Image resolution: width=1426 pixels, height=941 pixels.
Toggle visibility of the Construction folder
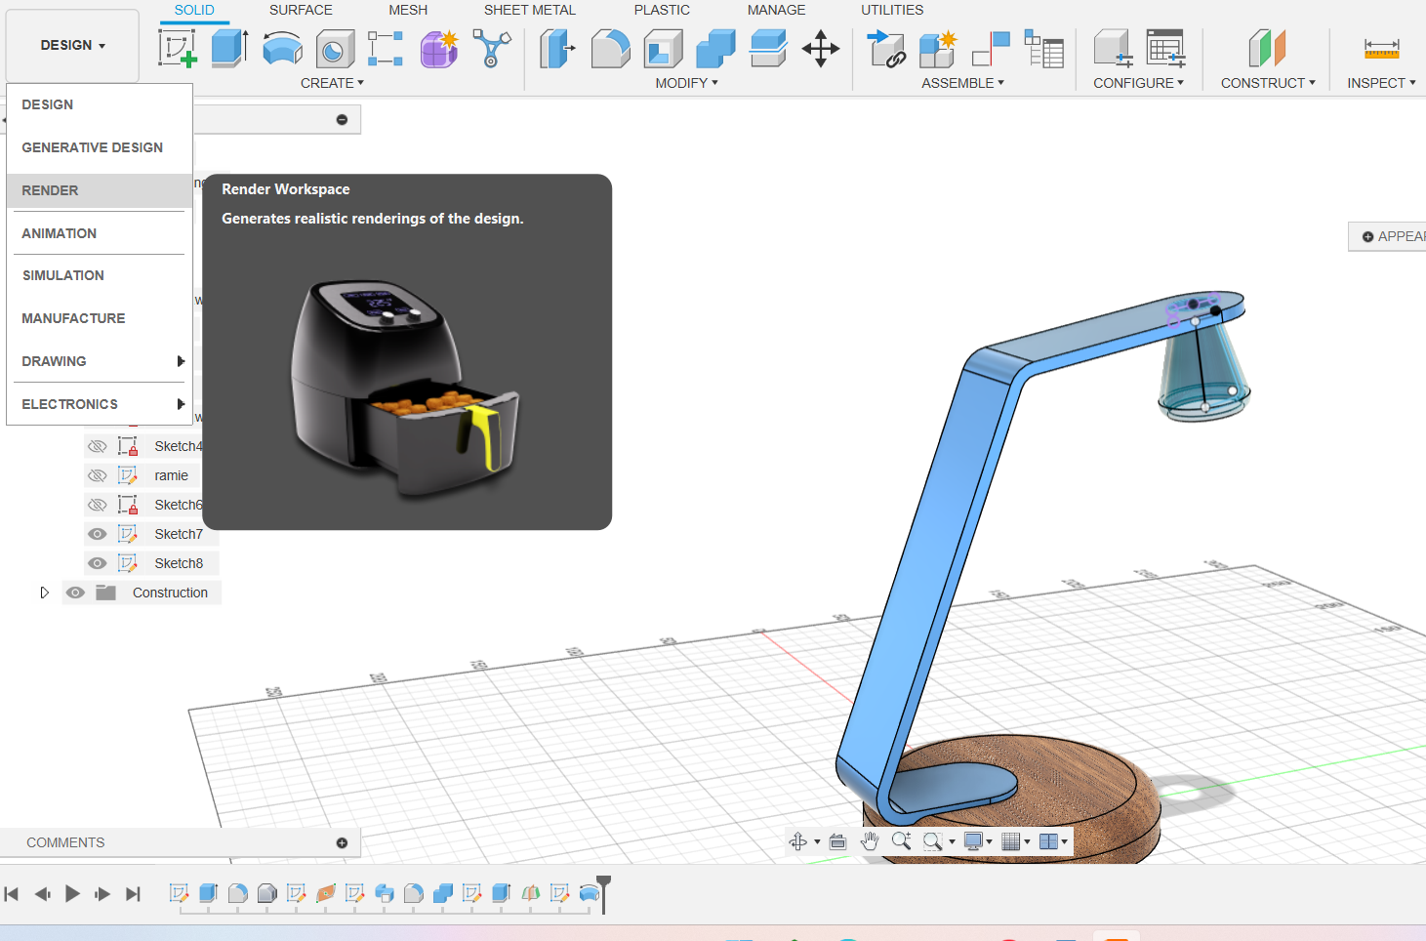(75, 593)
